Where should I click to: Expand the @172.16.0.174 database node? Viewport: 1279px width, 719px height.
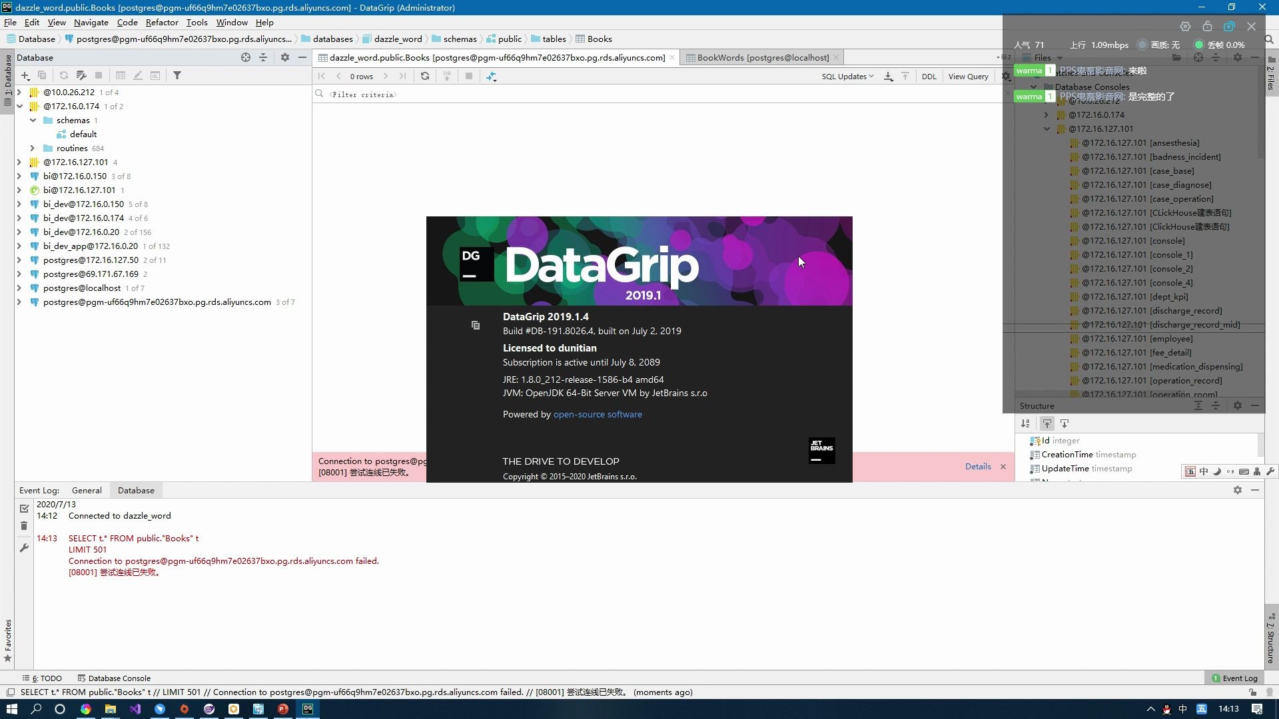click(x=19, y=107)
